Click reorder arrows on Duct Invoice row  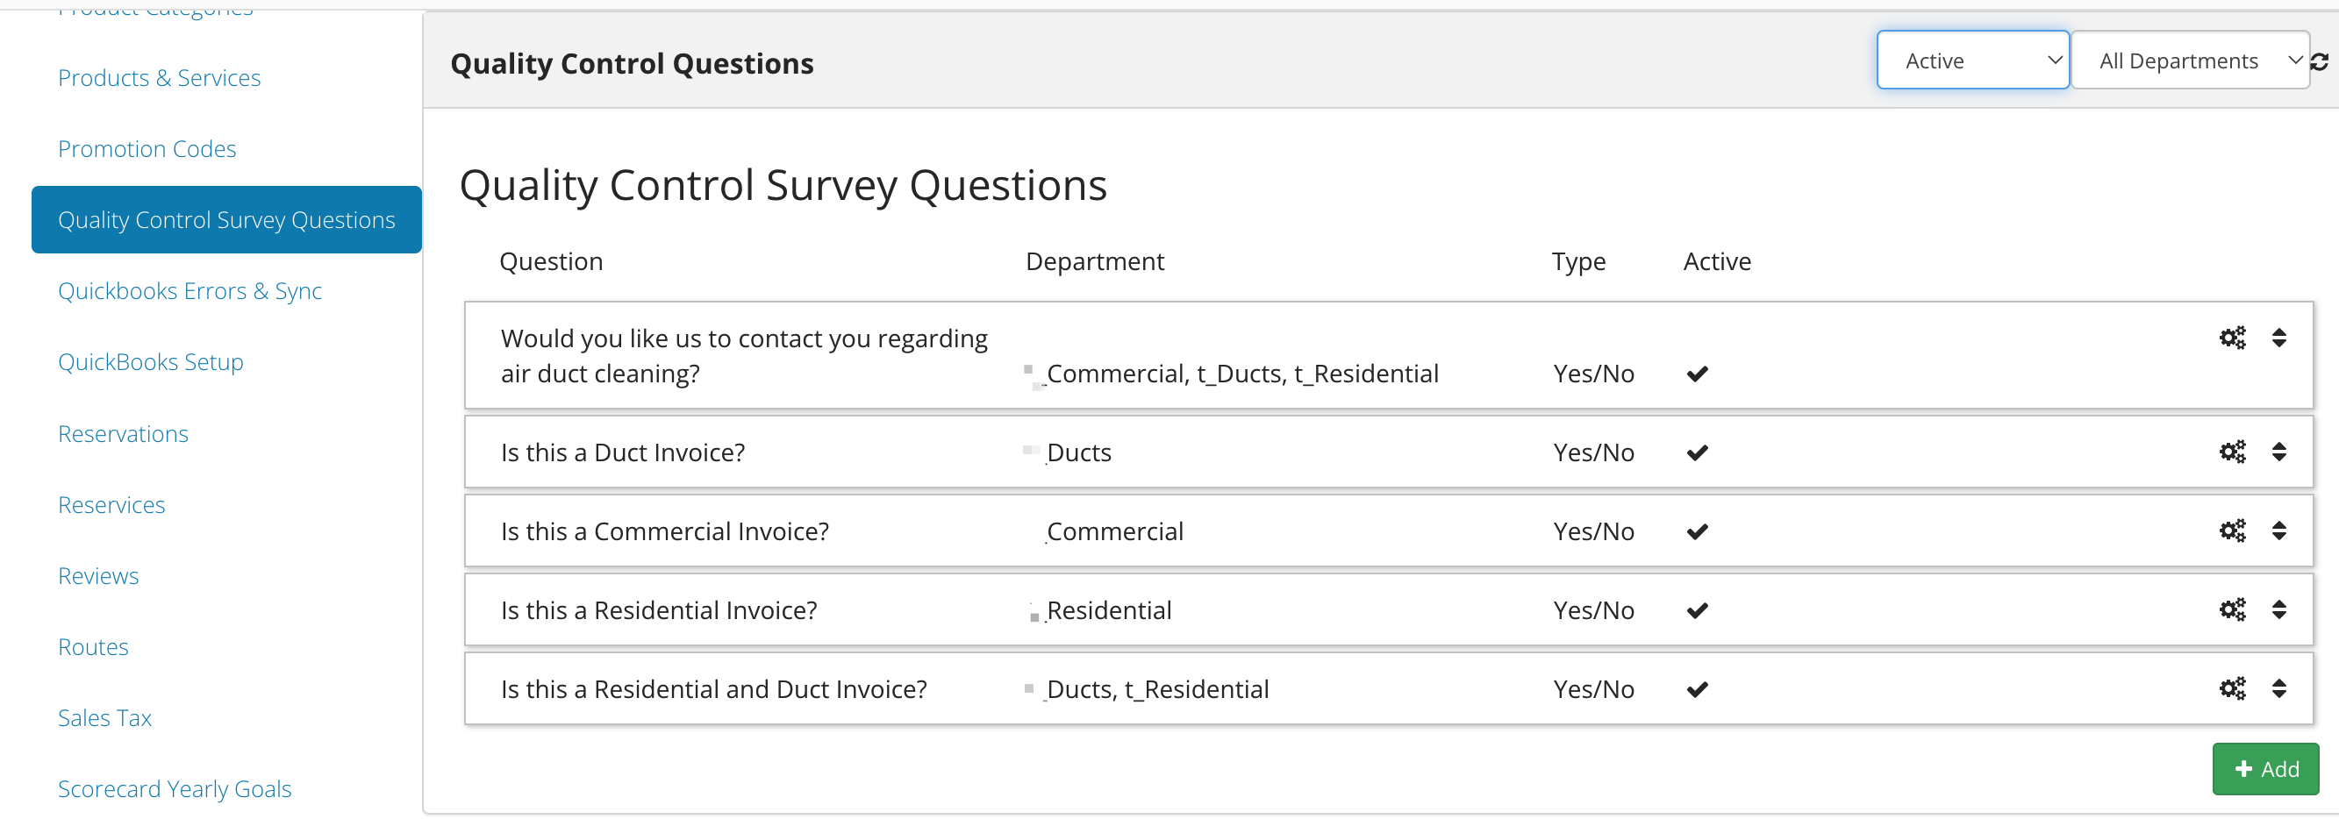[2278, 452]
